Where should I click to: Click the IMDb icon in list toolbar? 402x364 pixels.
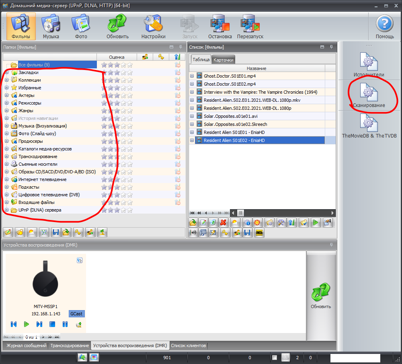point(259,232)
